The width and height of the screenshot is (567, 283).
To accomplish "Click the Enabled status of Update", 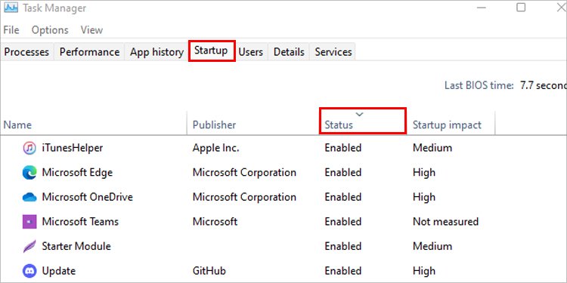I will click(342, 271).
